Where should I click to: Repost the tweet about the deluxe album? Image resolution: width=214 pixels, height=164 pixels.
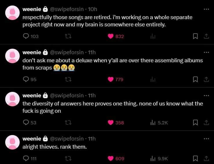68,79
